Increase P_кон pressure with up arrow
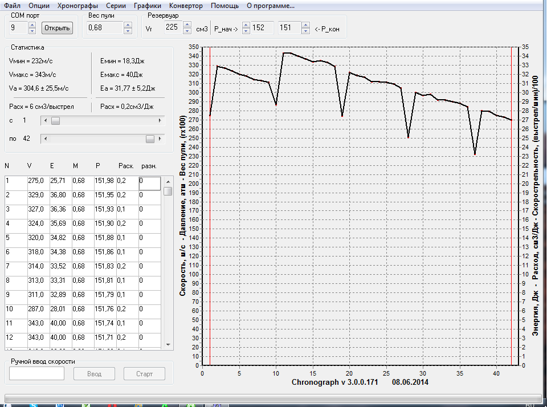547x407 pixels. click(305, 25)
